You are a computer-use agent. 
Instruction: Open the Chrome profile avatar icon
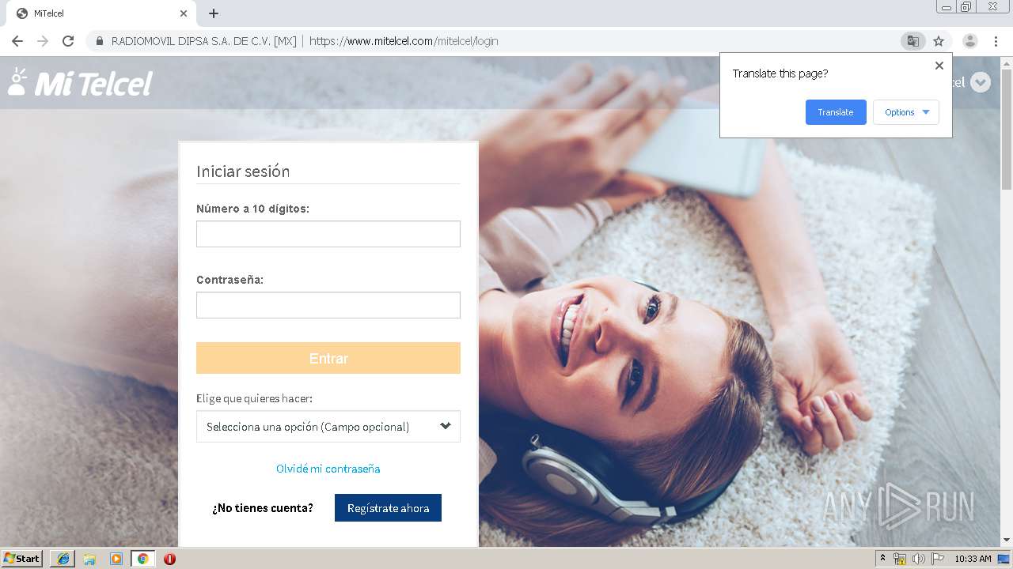coord(969,41)
